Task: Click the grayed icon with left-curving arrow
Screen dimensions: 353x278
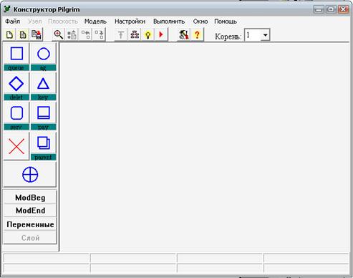Action: click(85, 35)
